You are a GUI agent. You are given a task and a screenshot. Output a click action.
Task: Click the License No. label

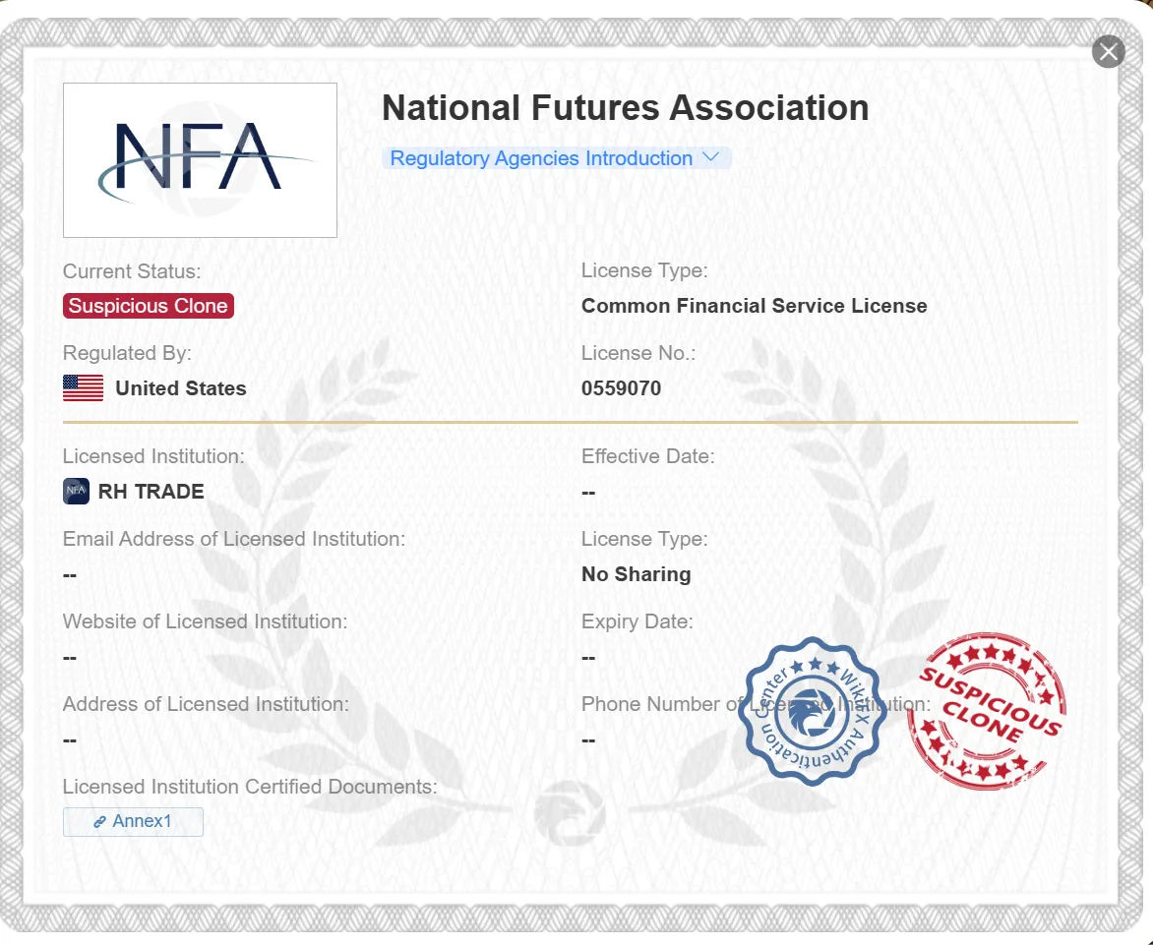click(638, 353)
